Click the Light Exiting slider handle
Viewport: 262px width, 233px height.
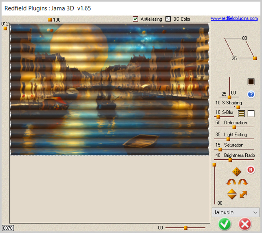tap(228, 139)
